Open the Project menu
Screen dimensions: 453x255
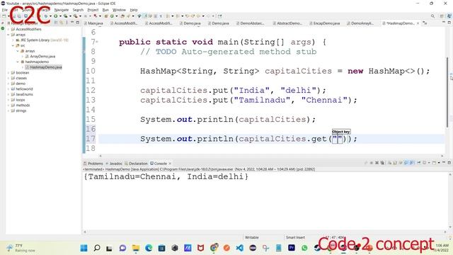93,10
